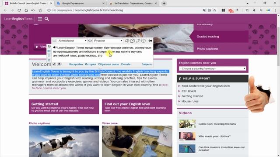Screen dimensions: 280x157
Task: Click the Donate link in popup
Action: [126, 64]
